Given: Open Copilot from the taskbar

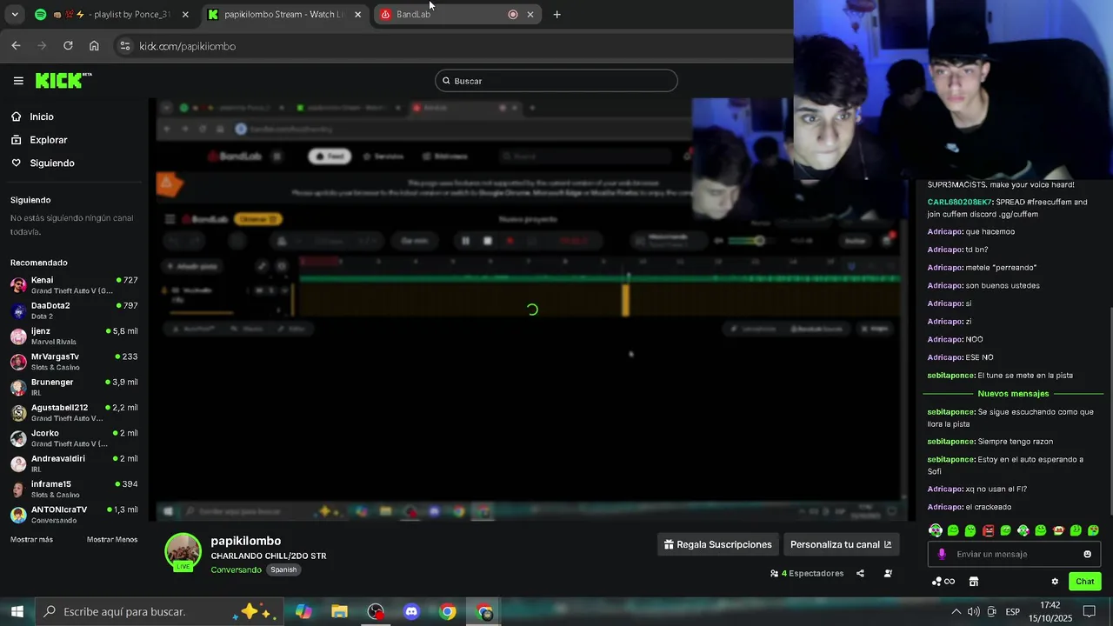Looking at the screenshot, I should point(303,612).
